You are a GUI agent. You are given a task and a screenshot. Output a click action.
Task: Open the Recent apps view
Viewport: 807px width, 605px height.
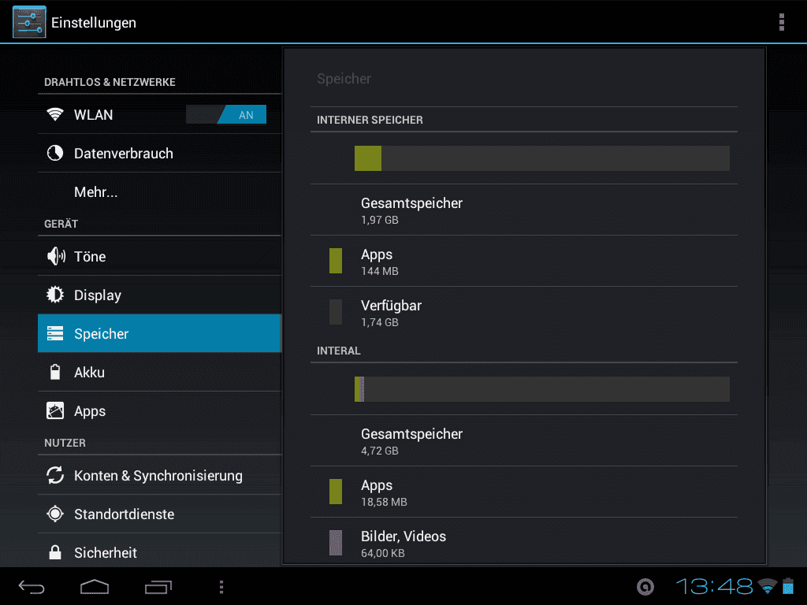coord(158,586)
